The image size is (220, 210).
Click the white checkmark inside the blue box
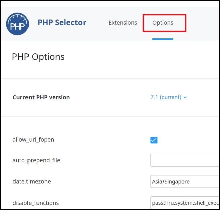coord(154,140)
